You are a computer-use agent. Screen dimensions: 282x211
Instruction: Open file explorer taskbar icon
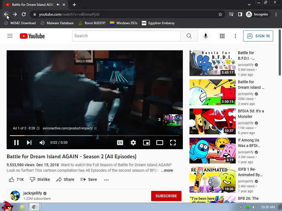[22, 207]
